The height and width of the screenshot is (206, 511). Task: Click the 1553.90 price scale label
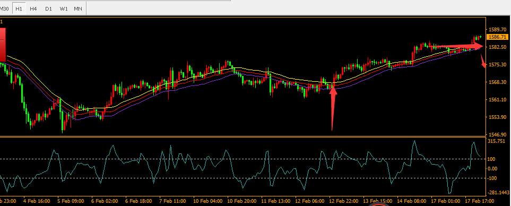pyautogui.click(x=497, y=117)
